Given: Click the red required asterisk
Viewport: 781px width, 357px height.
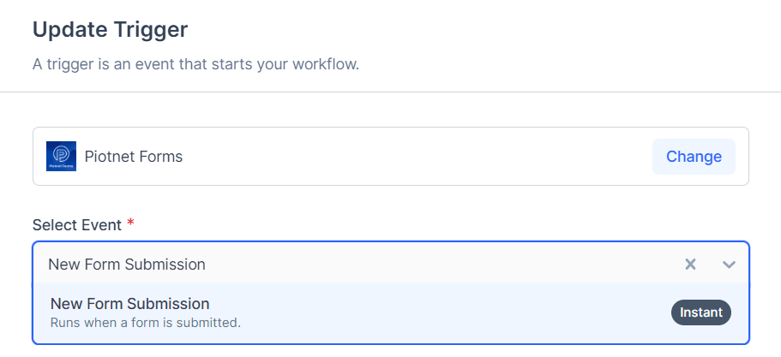Looking at the screenshot, I should click(130, 223).
